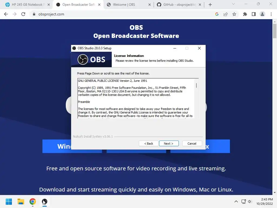Open the Chrome extensions puzzle icon
The width and height of the screenshot is (277, 208).
(245, 14)
